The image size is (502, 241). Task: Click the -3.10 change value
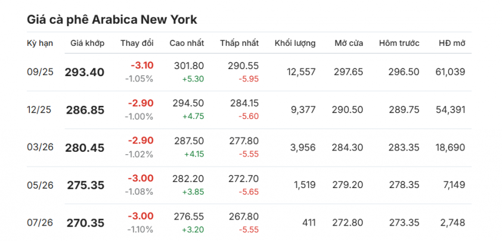click(142, 65)
